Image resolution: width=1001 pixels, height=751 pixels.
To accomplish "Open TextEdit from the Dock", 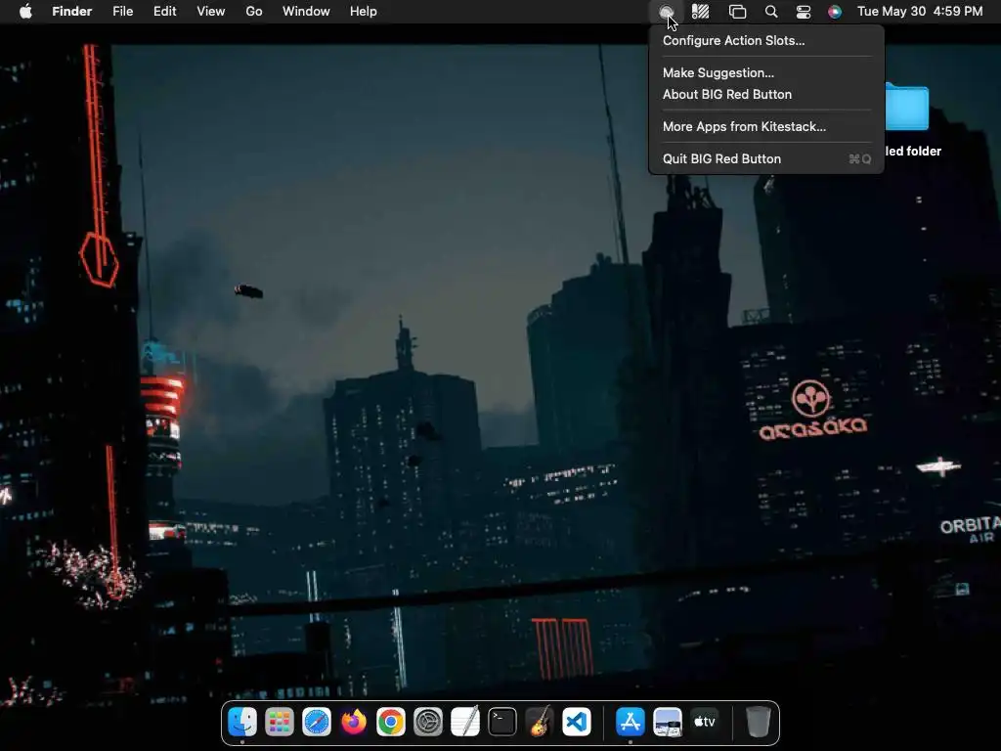I will (464, 723).
